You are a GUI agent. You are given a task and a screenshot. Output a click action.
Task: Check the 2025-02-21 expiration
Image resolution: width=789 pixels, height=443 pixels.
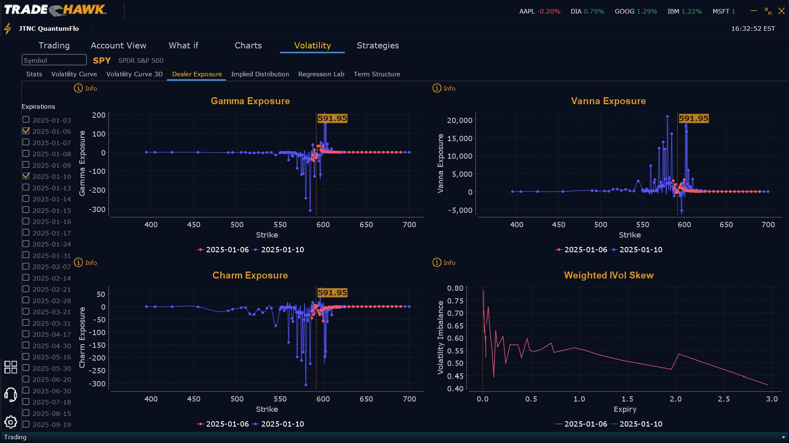tap(26, 289)
